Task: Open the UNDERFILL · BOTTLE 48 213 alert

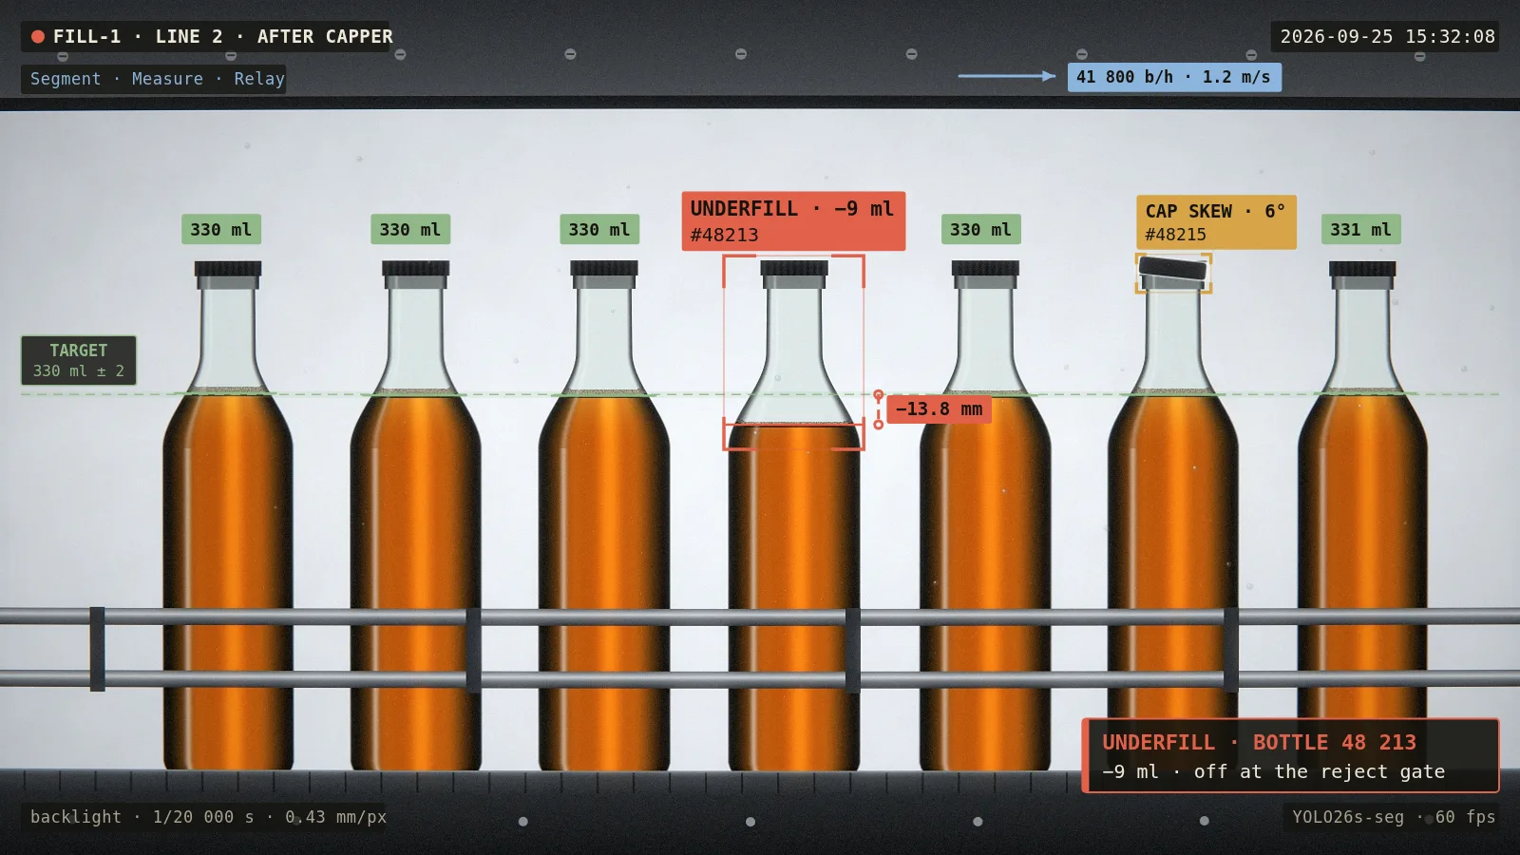Action: (x=1290, y=755)
